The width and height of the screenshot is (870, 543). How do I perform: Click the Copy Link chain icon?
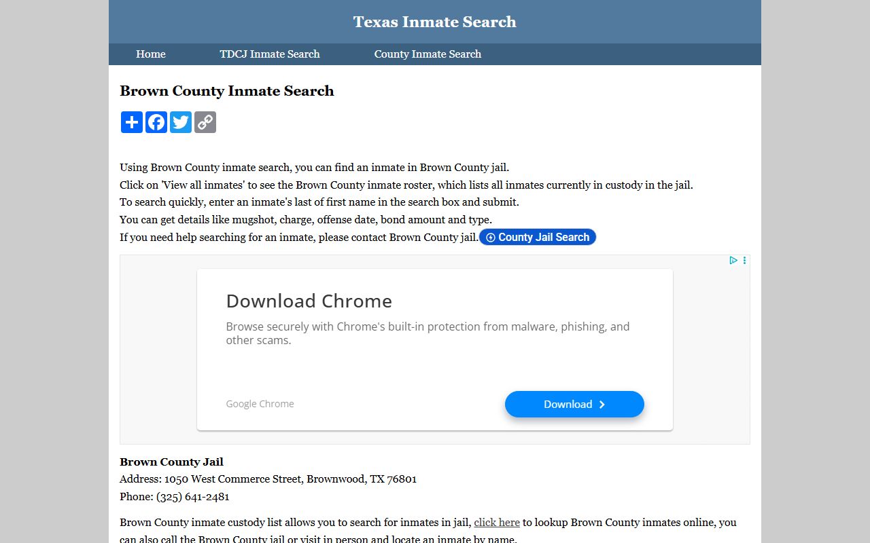pyautogui.click(x=205, y=122)
